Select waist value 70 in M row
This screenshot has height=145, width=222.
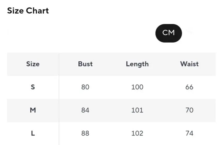point(189,110)
